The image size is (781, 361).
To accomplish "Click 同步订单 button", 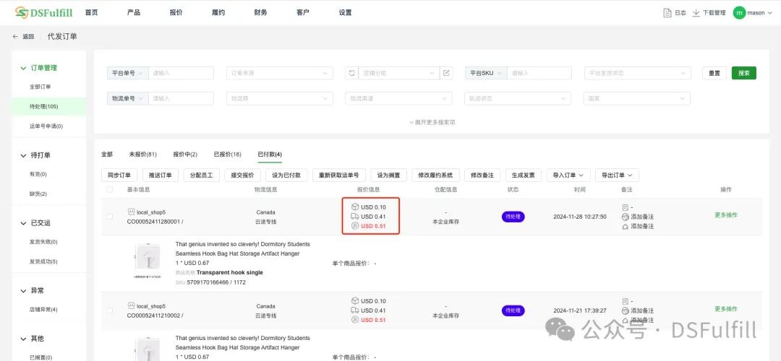I will tap(119, 175).
